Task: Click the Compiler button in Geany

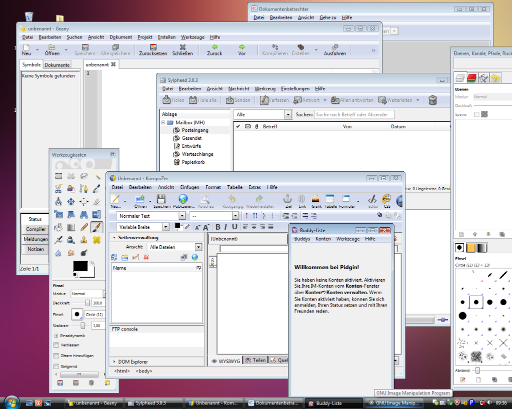Action: 35,229
